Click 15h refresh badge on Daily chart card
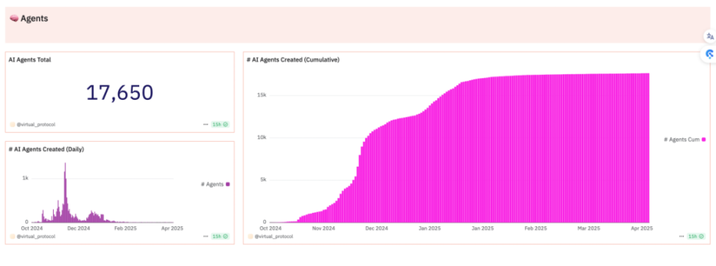This screenshot has height=266, width=716. [220, 237]
